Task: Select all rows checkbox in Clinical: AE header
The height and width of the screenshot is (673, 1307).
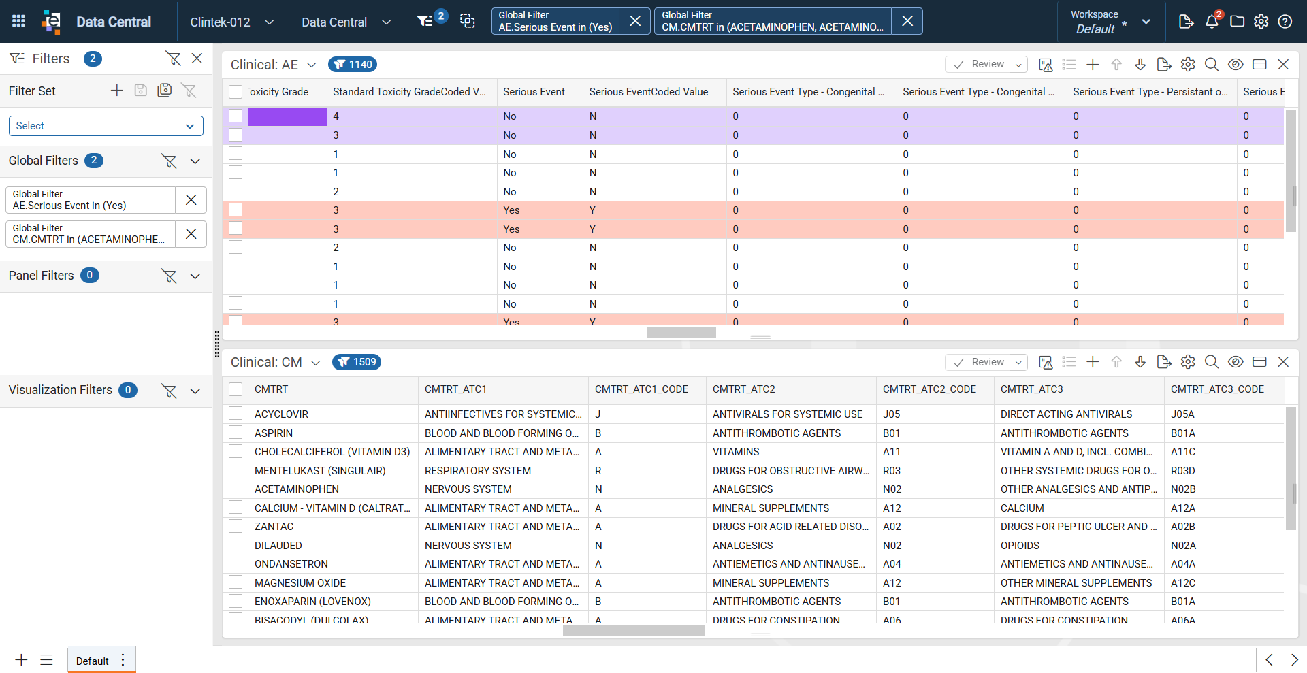Action: tap(236, 92)
